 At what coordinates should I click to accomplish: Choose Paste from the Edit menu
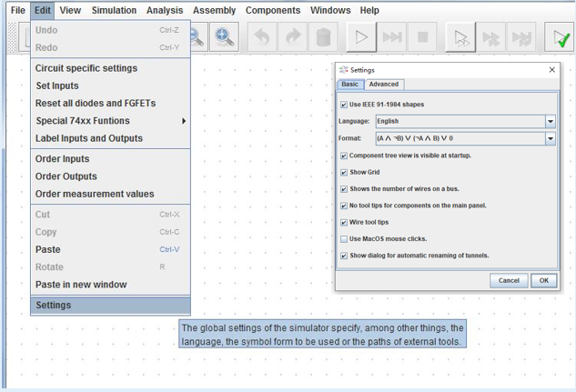110,249
